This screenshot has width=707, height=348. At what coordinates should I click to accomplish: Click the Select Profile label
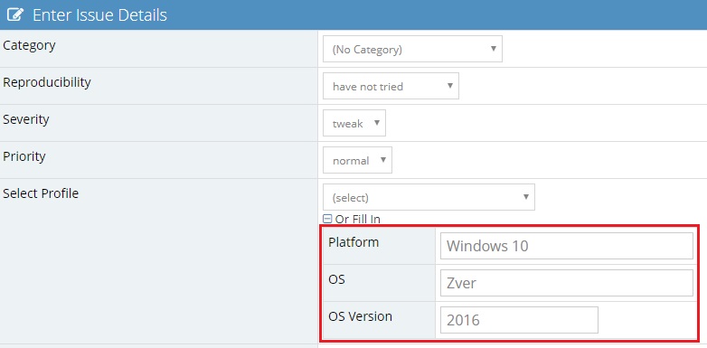[41, 193]
